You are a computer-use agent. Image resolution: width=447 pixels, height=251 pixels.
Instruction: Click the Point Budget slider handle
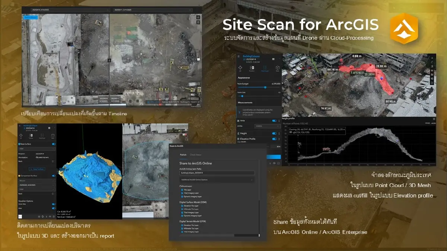click(266, 87)
